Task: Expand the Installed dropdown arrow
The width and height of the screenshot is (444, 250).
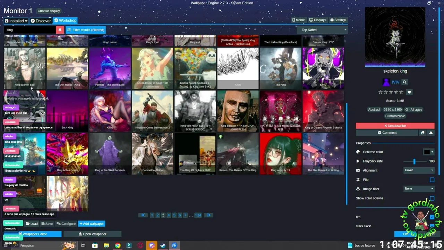Action: pos(26,21)
